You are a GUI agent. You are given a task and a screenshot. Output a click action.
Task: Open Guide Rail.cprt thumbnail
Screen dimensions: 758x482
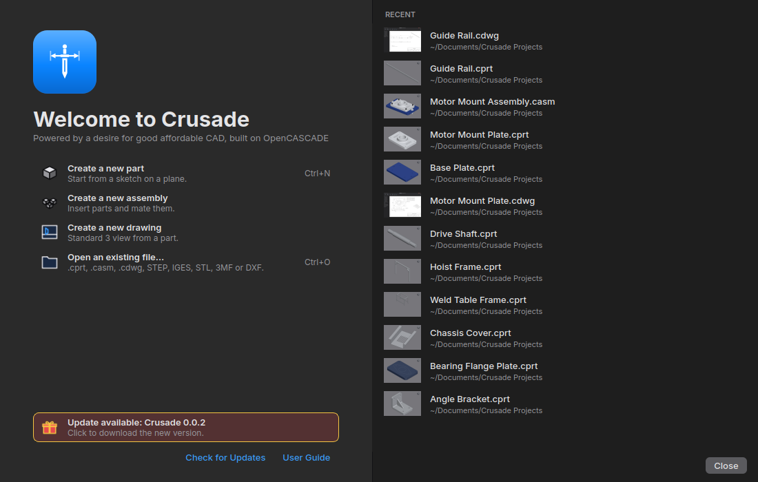pos(402,73)
